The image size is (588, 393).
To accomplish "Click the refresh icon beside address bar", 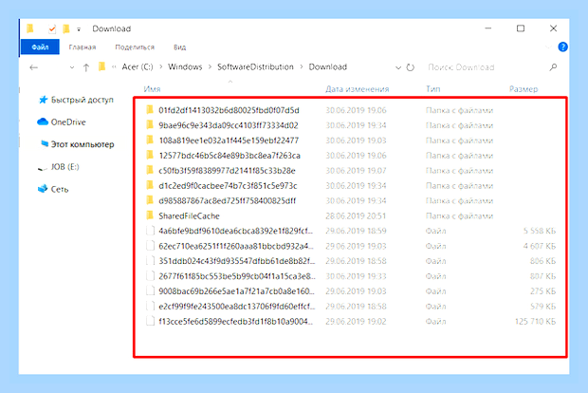I will [x=411, y=67].
